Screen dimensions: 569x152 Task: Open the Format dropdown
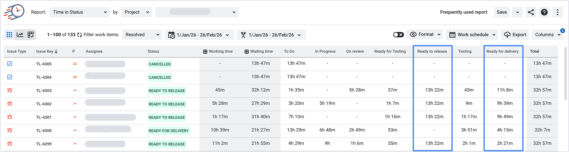pos(425,35)
